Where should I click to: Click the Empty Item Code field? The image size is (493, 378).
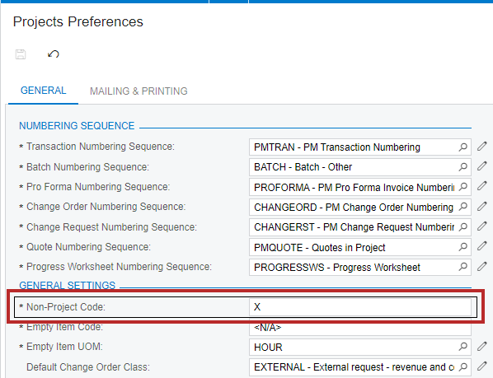point(360,327)
